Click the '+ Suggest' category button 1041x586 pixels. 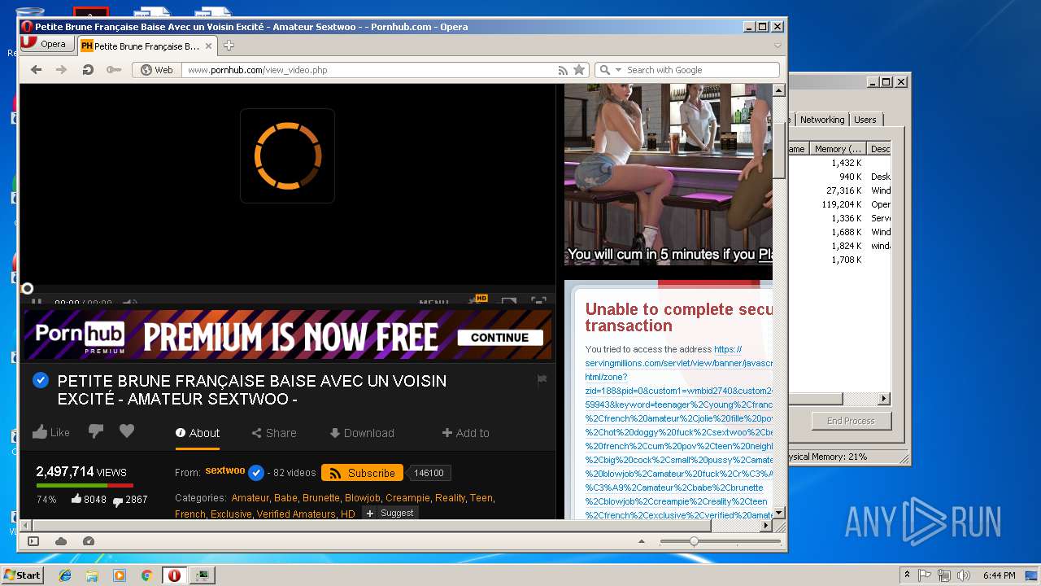point(390,513)
